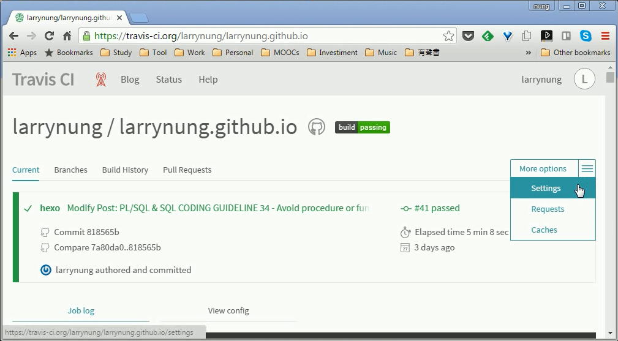618x341 pixels.
Task: Open the #41 passed build link
Action: click(437, 208)
